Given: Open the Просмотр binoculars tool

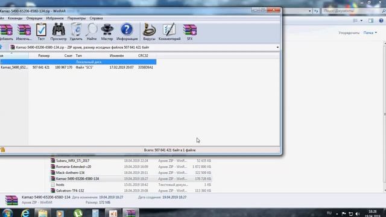Looking at the screenshot, I should click(59, 32).
